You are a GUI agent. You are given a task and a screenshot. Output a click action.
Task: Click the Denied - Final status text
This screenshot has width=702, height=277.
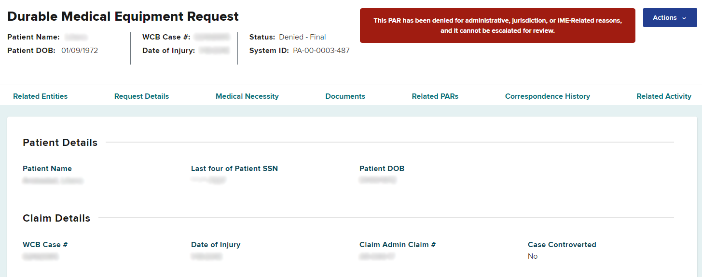pos(302,37)
